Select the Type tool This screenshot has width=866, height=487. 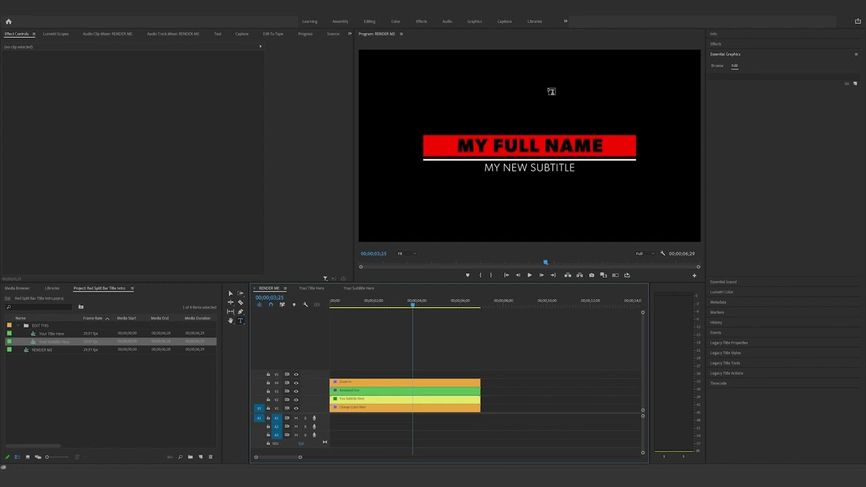[240, 321]
